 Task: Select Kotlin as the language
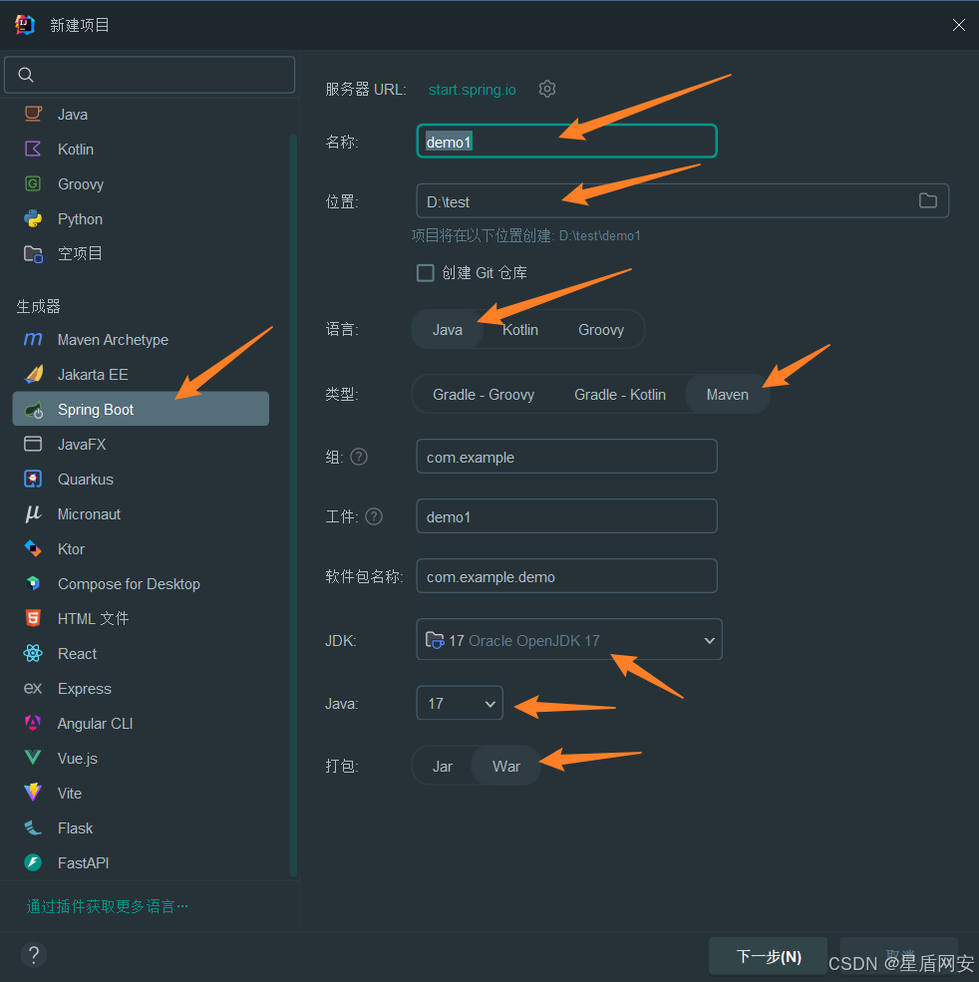tap(519, 329)
